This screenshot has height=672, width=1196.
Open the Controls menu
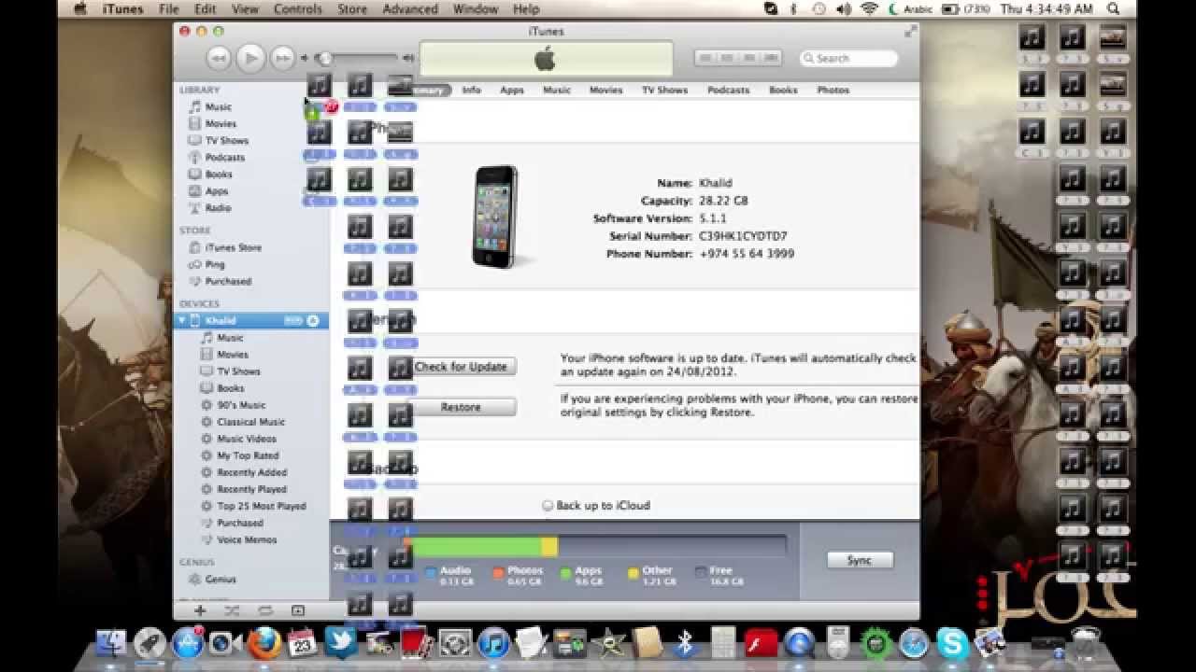297,9
